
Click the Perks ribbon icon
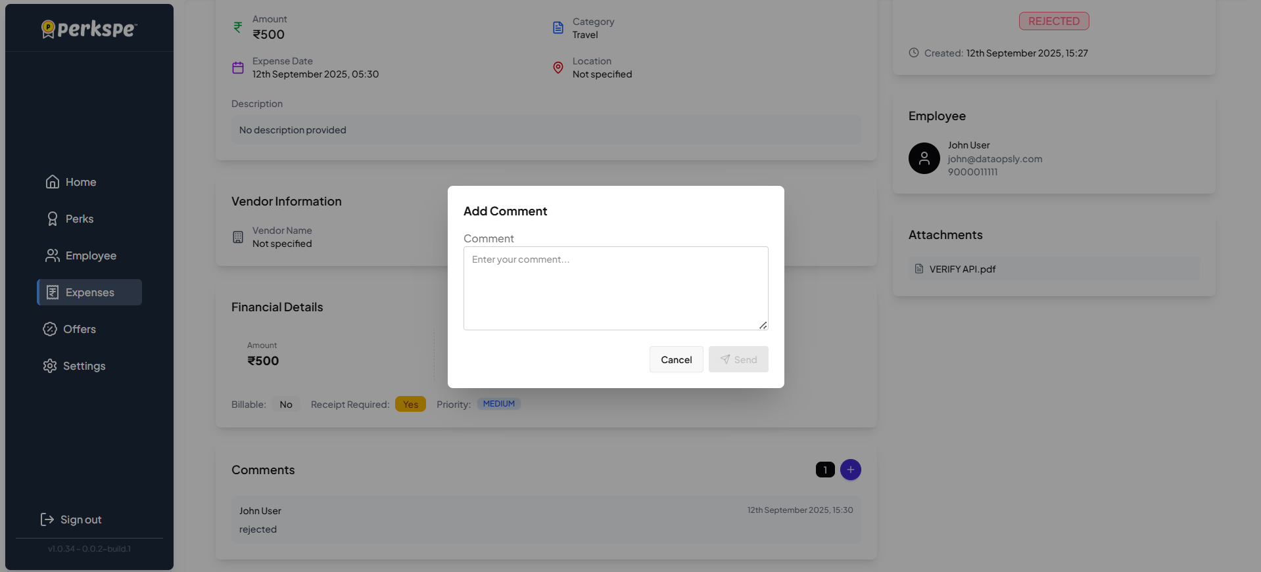tap(53, 219)
